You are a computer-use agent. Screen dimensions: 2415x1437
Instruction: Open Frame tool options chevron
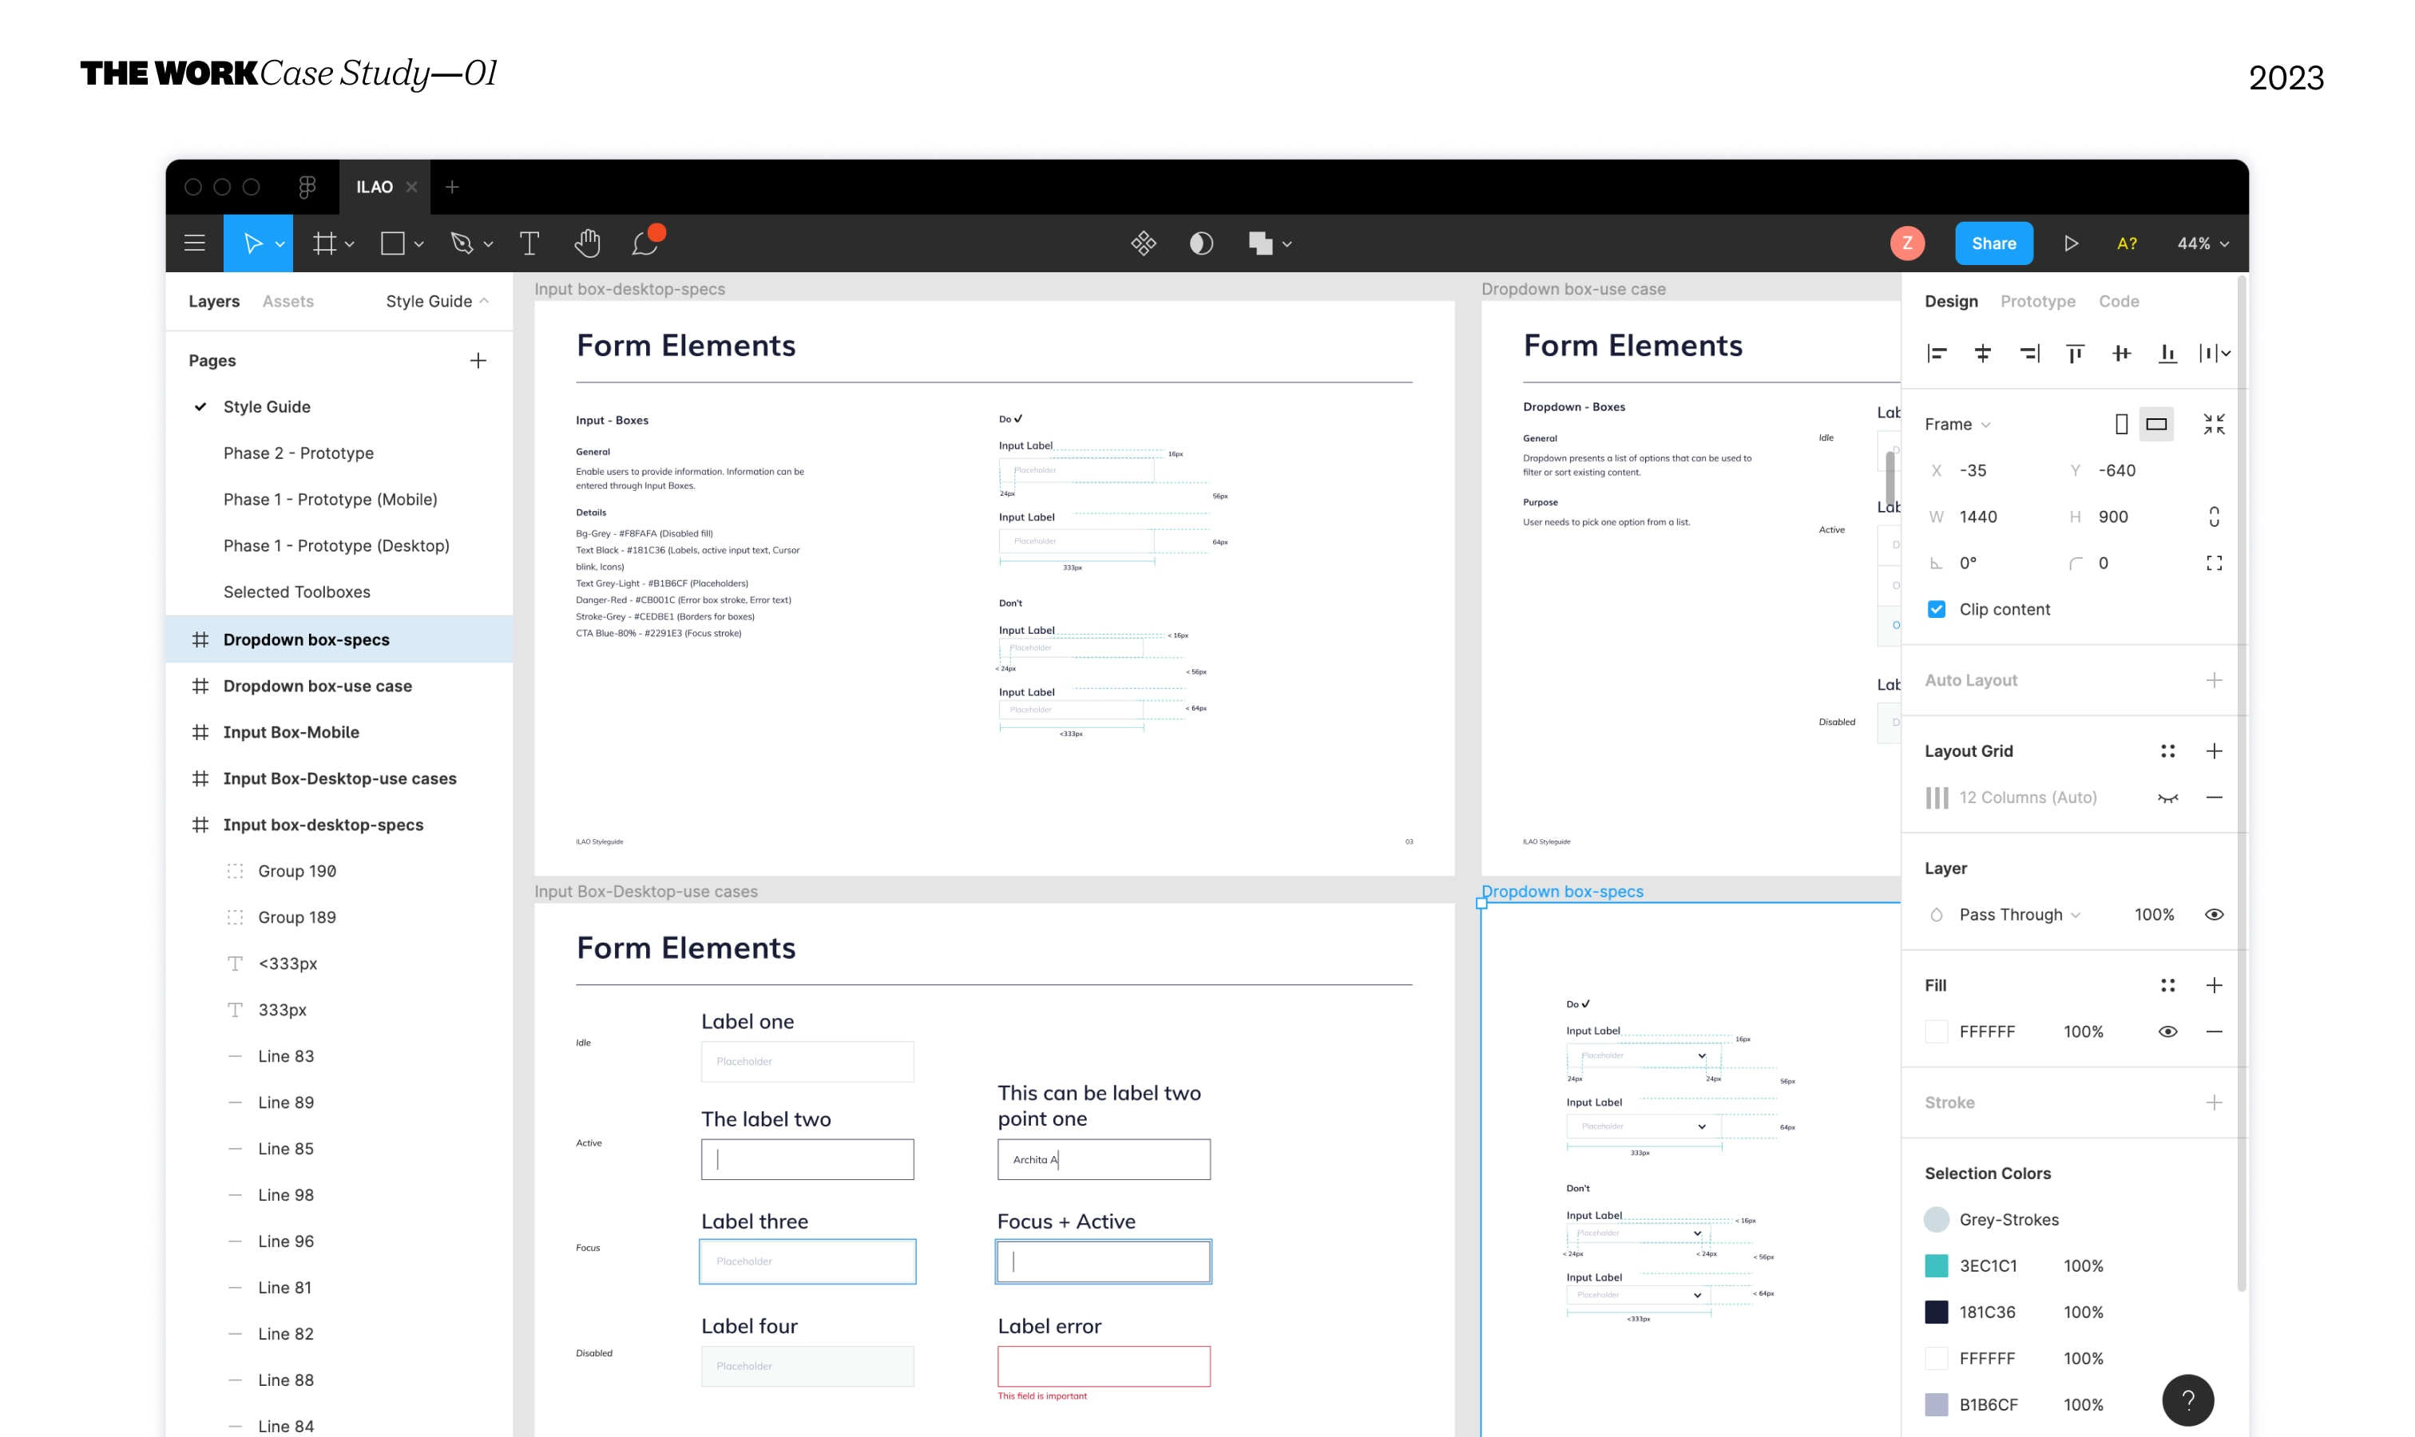350,244
